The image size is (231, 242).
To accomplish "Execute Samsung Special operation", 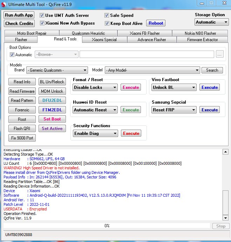I will (210, 110).
